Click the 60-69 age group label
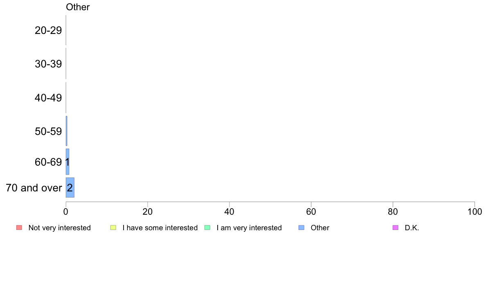This screenshot has height=301, width=486. click(x=48, y=162)
